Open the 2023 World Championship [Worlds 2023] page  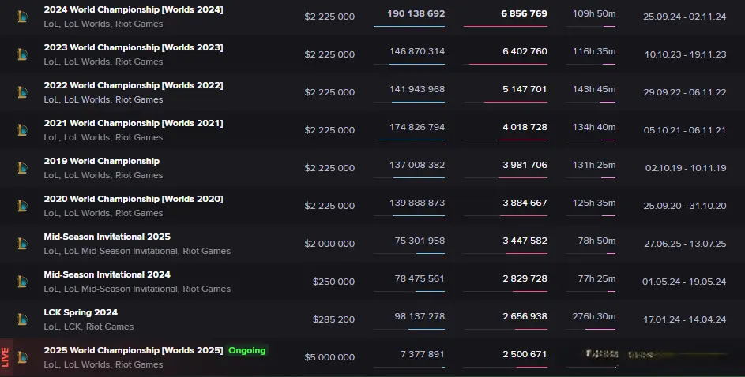click(133, 47)
